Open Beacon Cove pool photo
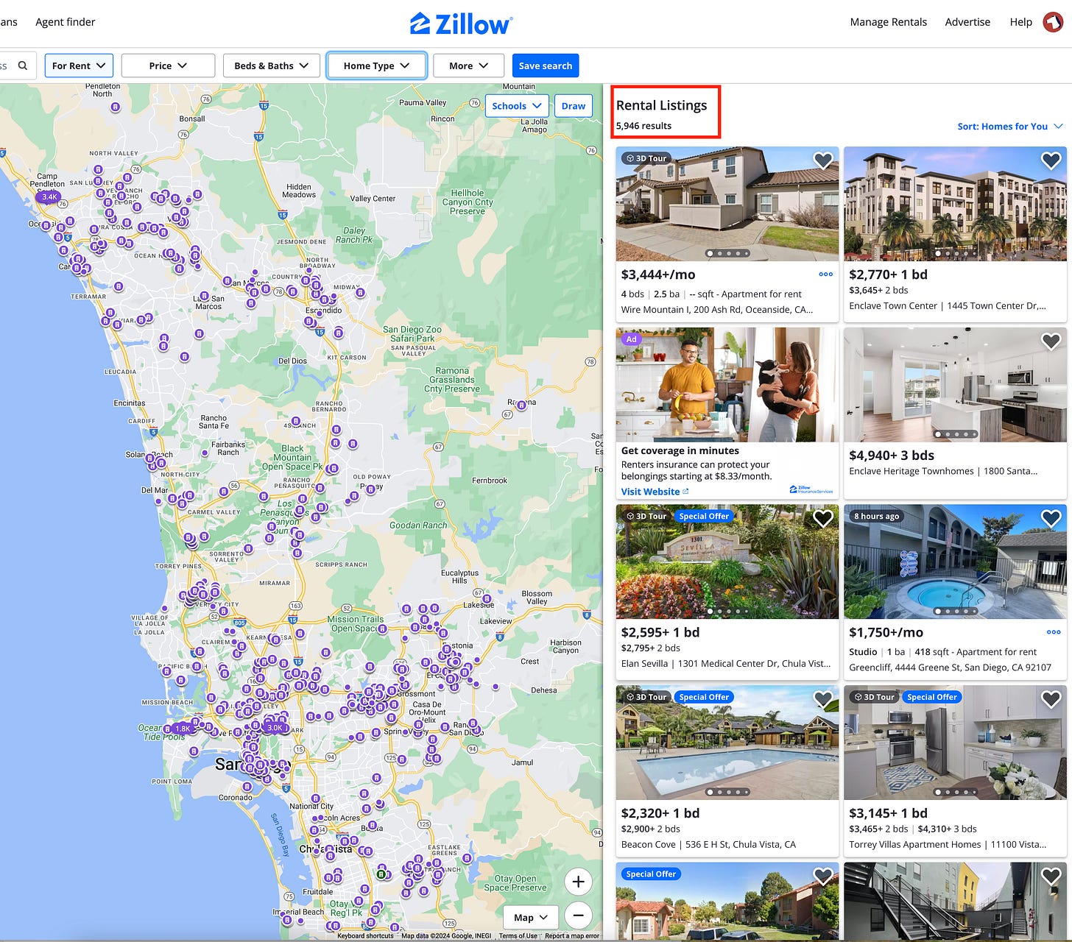 click(727, 743)
